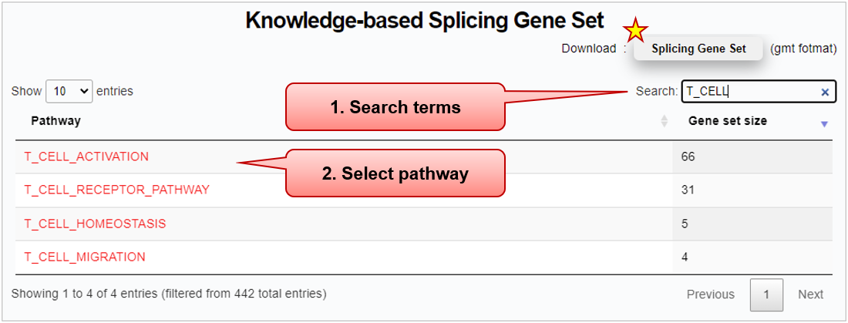Click the gene set size cell showing 31
This screenshot has width=848, height=323.
(x=688, y=190)
